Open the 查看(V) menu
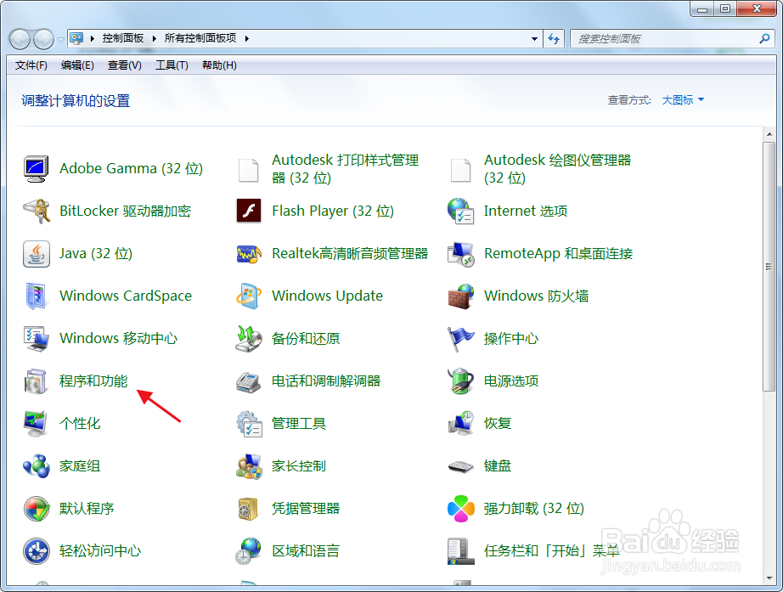The width and height of the screenshot is (783, 592). click(124, 65)
